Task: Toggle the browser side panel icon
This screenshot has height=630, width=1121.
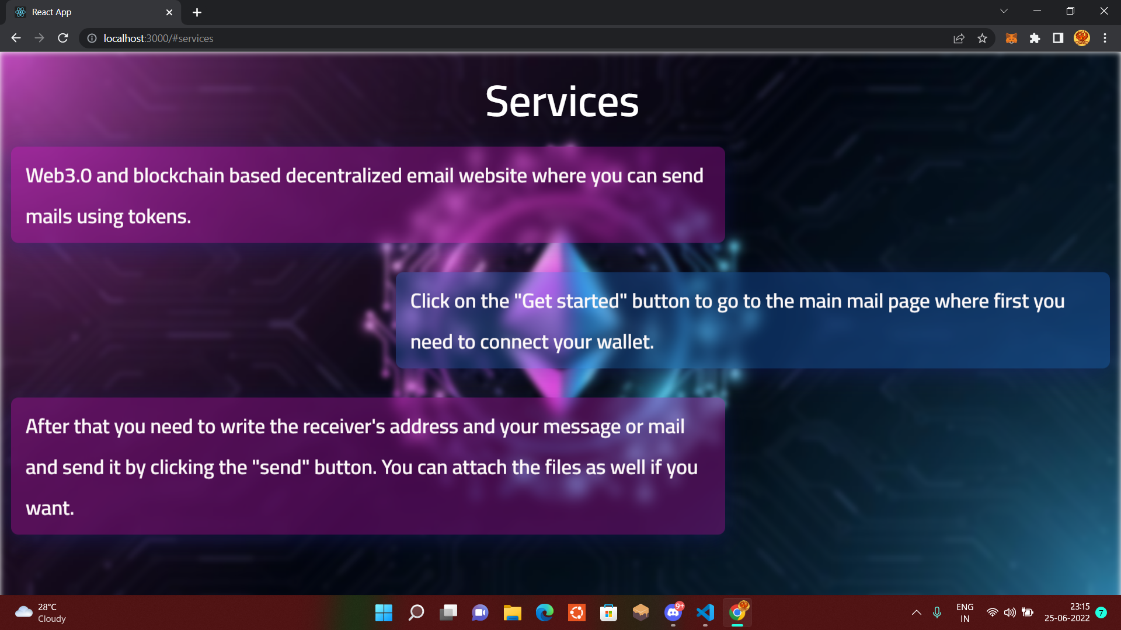Action: coord(1058,38)
